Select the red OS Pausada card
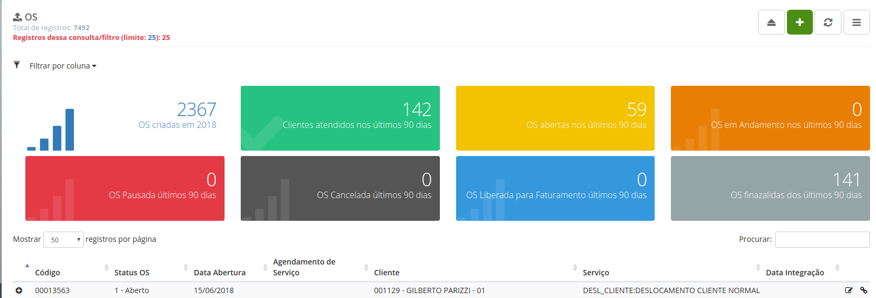 click(125, 188)
